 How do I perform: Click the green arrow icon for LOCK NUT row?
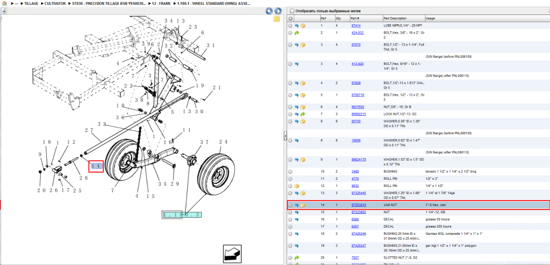click(x=302, y=114)
